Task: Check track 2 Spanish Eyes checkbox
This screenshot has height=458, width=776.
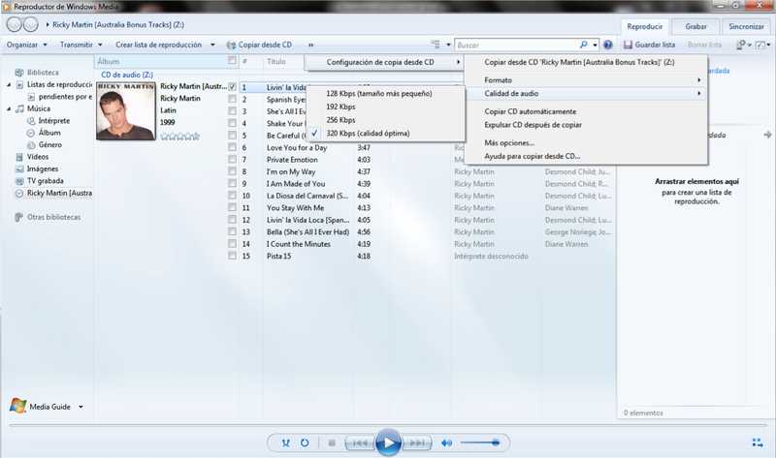Action: click(x=232, y=99)
